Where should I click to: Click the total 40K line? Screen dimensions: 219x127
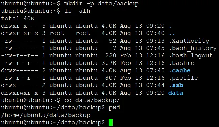[x=18, y=19]
